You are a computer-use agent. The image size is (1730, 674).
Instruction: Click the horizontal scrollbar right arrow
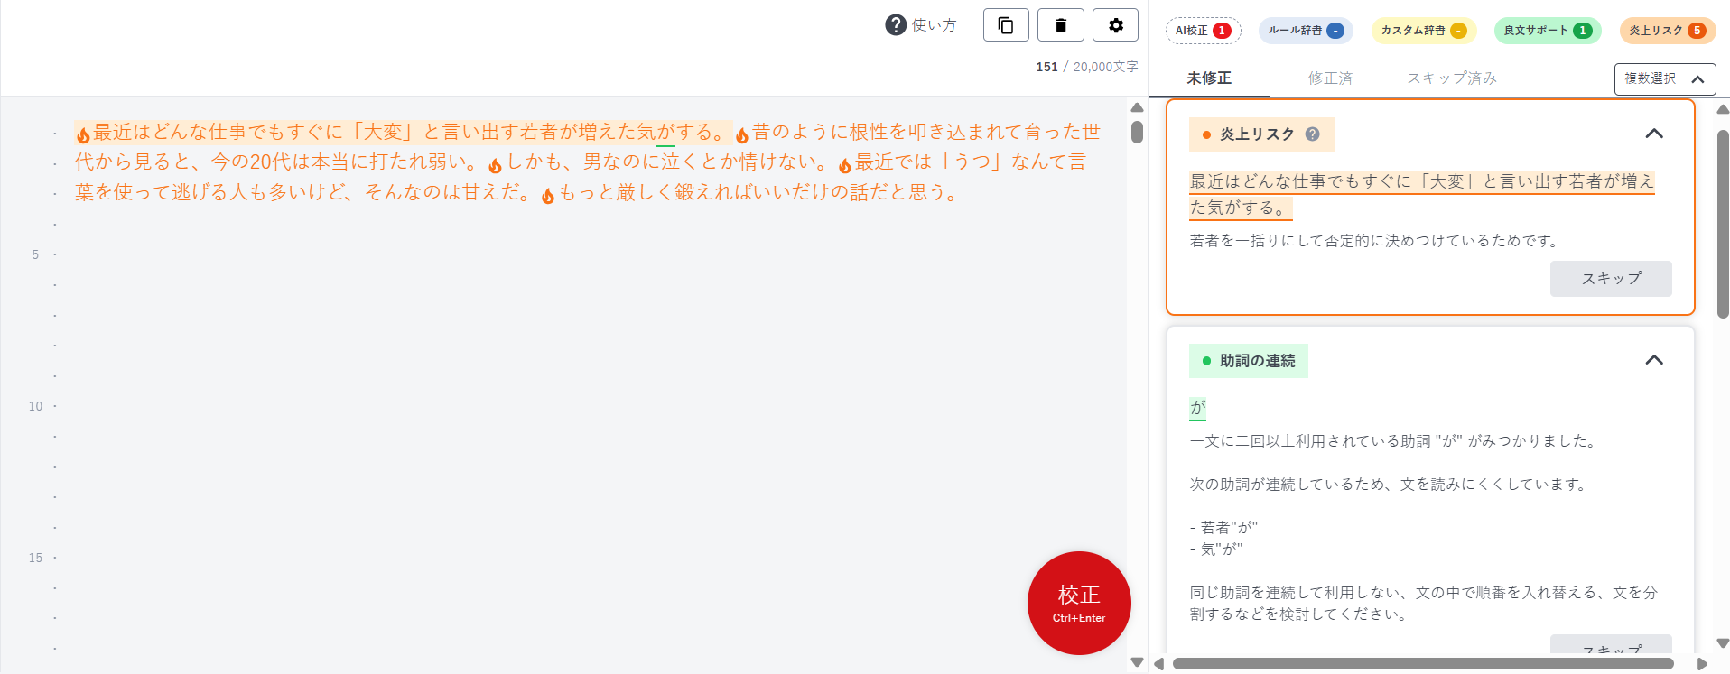click(x=1703, y=664)
